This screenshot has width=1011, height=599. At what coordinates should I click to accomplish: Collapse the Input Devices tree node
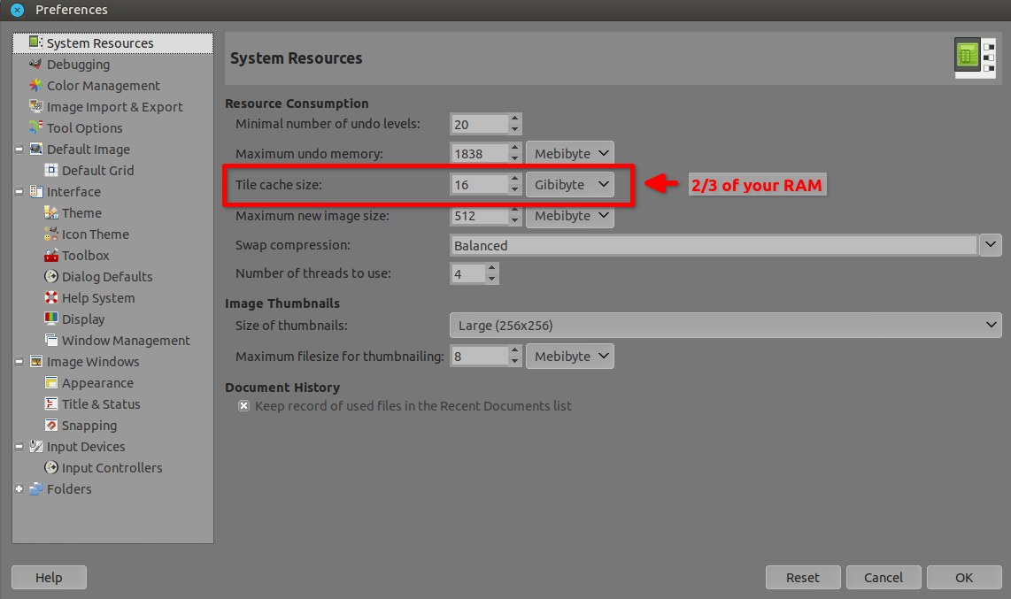(x=19, y=446)
